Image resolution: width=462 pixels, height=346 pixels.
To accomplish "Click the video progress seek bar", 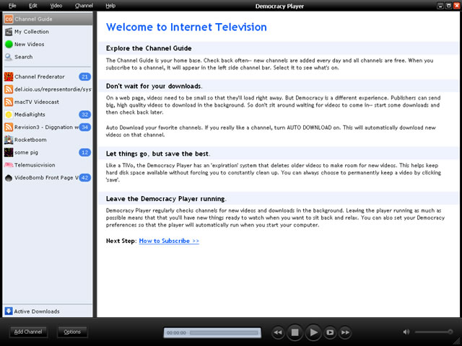I will [x=224, y=333].
